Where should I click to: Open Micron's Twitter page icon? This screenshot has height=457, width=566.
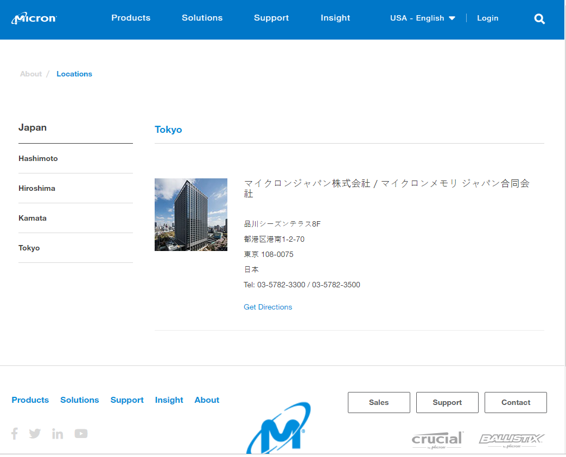point(35,433)
